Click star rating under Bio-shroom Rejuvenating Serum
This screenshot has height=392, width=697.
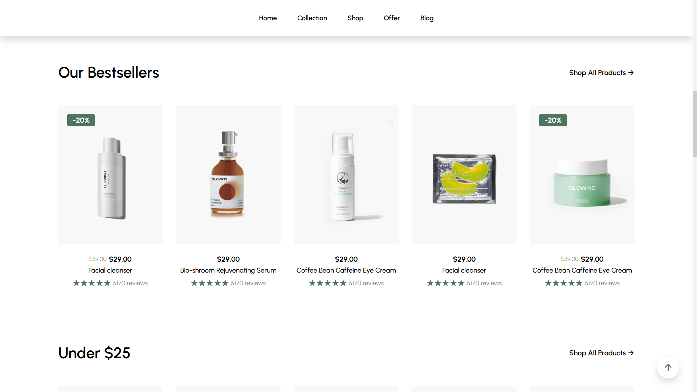point(210,283)
